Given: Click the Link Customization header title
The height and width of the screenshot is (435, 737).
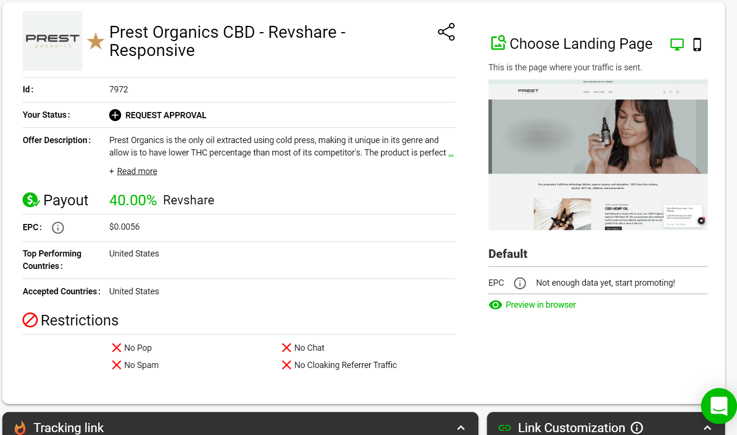Looking at the screenshot, I should (571, 427).
